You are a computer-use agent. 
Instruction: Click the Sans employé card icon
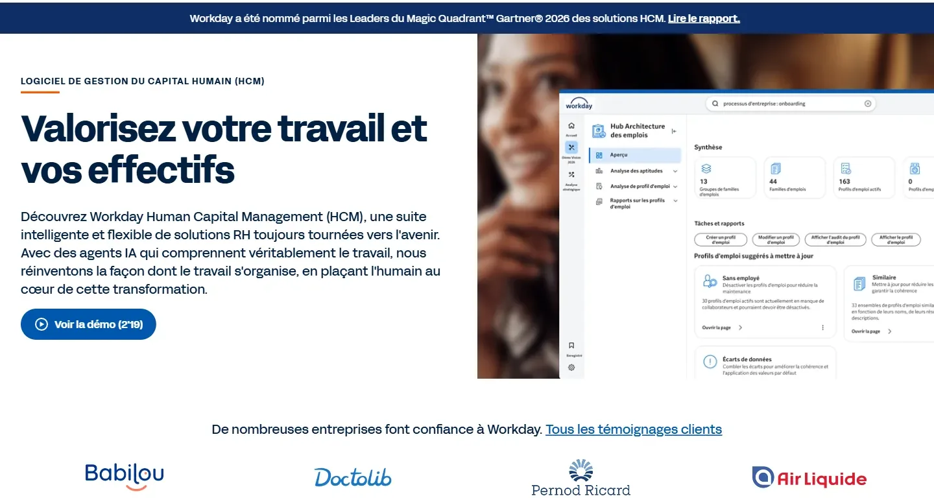click(x=710, y=281)
